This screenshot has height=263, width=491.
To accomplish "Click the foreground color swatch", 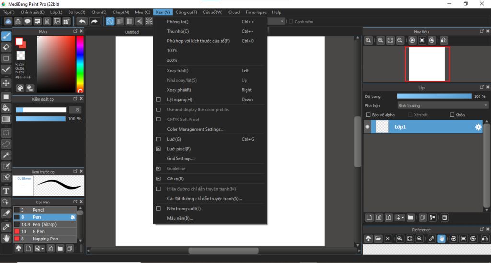I will click(19, 41).
